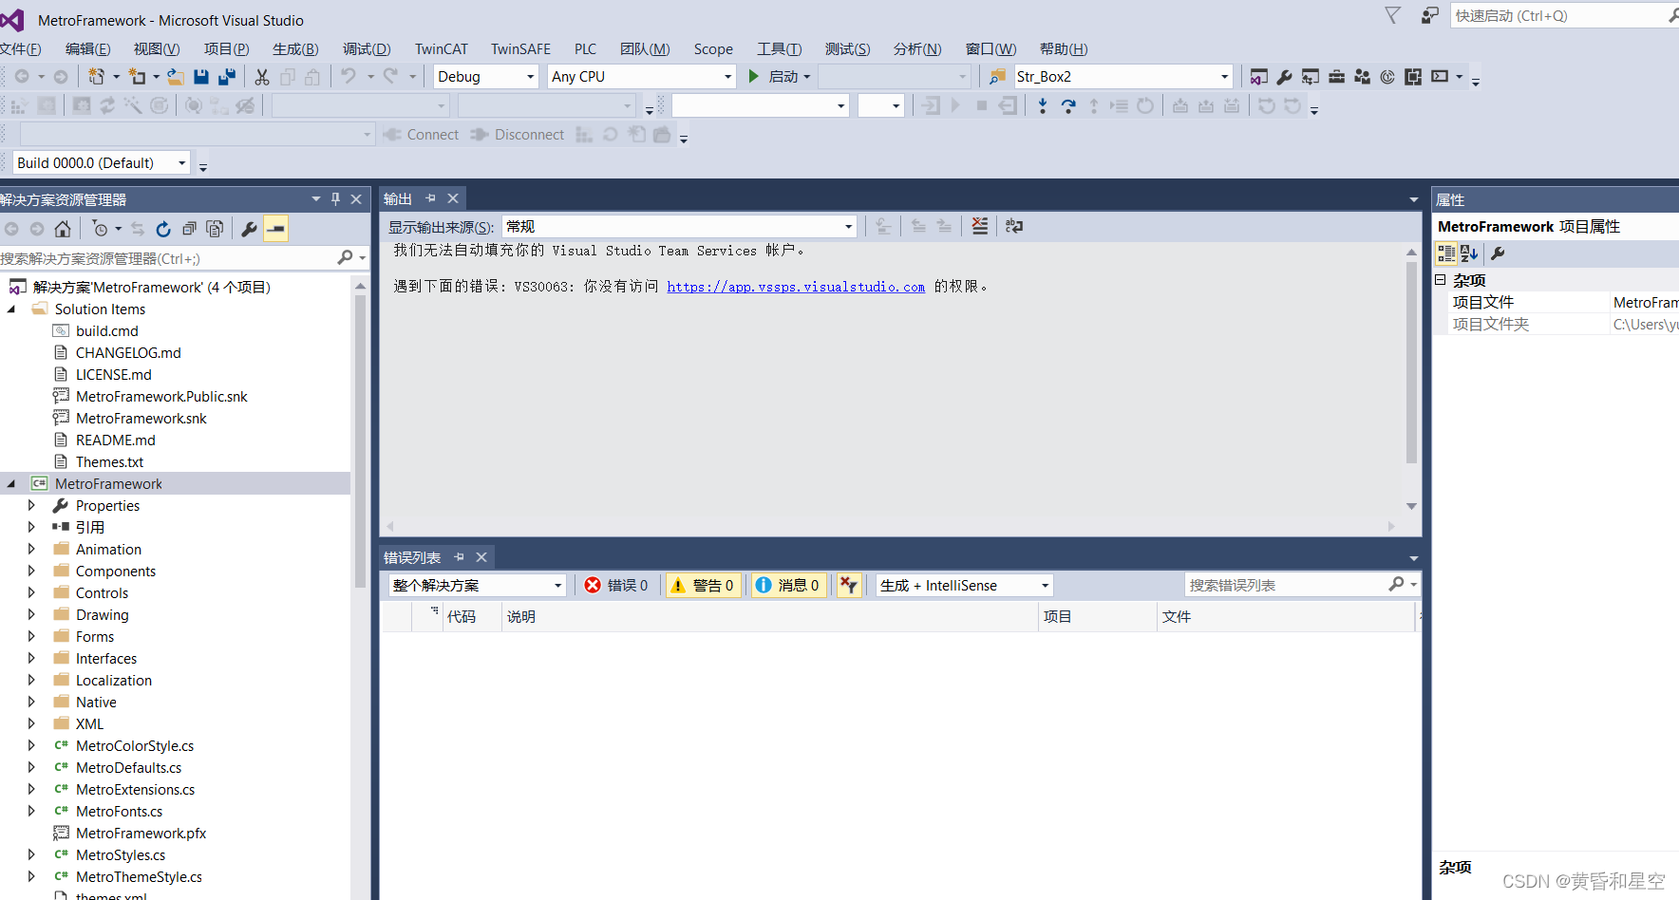Click the 启动 start button label
This screenshot has width=1679, height=900.
tap(783, 77)
